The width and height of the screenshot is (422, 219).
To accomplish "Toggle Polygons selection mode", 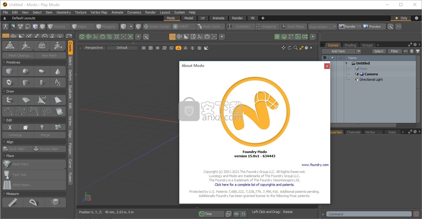I will coord(107,27).
